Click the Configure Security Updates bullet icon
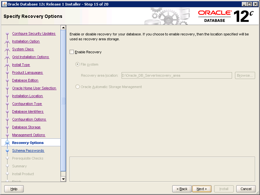Screen dimensions: 260x195 [x=7, y=33]
